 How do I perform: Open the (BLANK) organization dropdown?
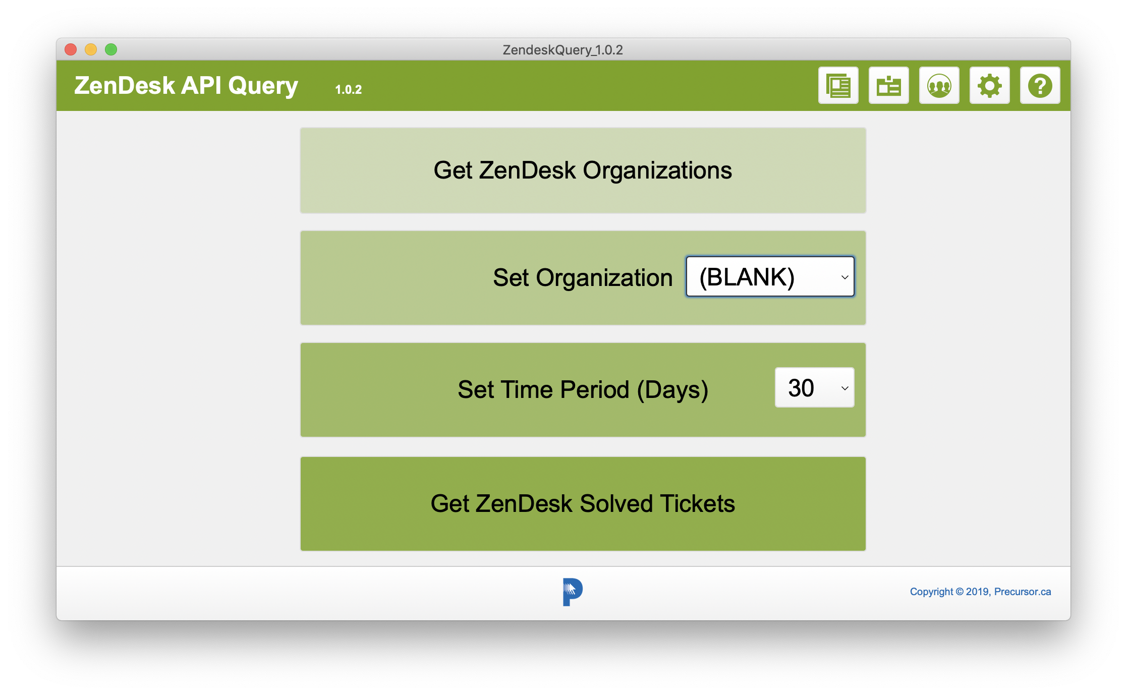click(x=770, y=277)
